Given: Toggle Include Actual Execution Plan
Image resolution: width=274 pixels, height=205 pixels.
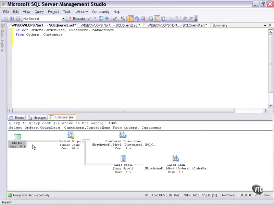Looking at the screenshot, I should pos(130,18).
